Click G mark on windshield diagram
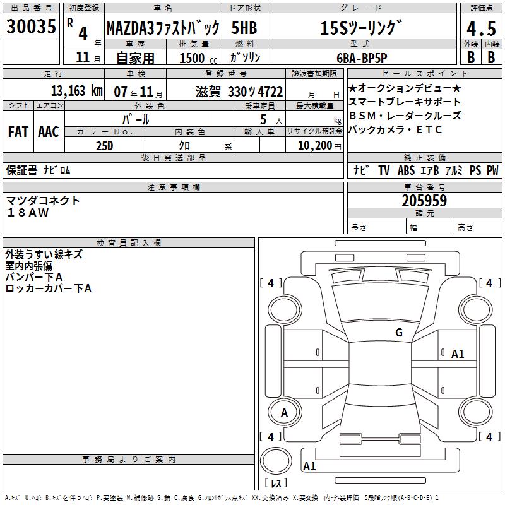 pyautogui.click(x=399, y=333)
